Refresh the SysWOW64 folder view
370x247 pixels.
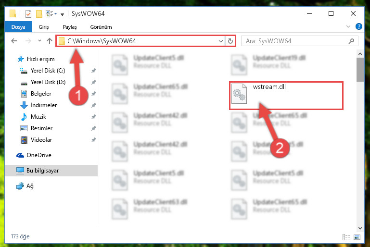pos(230,41)
